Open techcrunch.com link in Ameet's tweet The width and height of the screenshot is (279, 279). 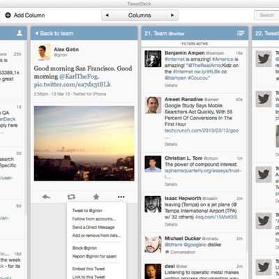click(x=202, y=130)
